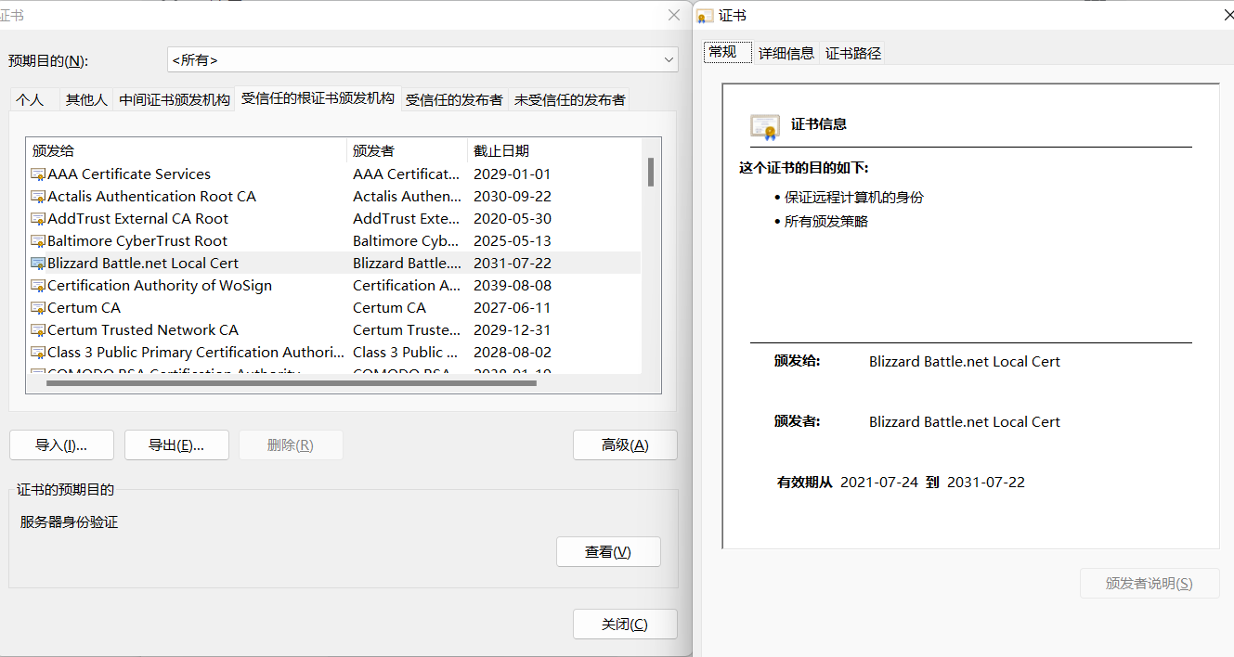The height and width of the screenshot is (657, 1234).
Task: Click issuer cell AAA Certificat...
Action: click(407, 174)
